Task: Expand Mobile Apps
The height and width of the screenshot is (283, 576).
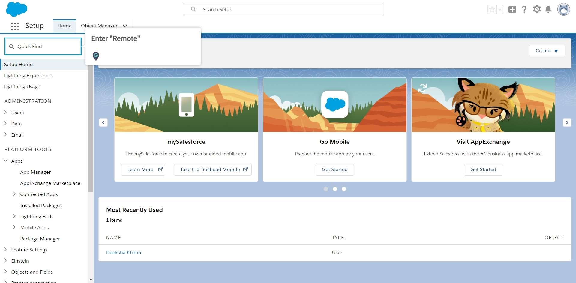Action: (x=15, y=227)
